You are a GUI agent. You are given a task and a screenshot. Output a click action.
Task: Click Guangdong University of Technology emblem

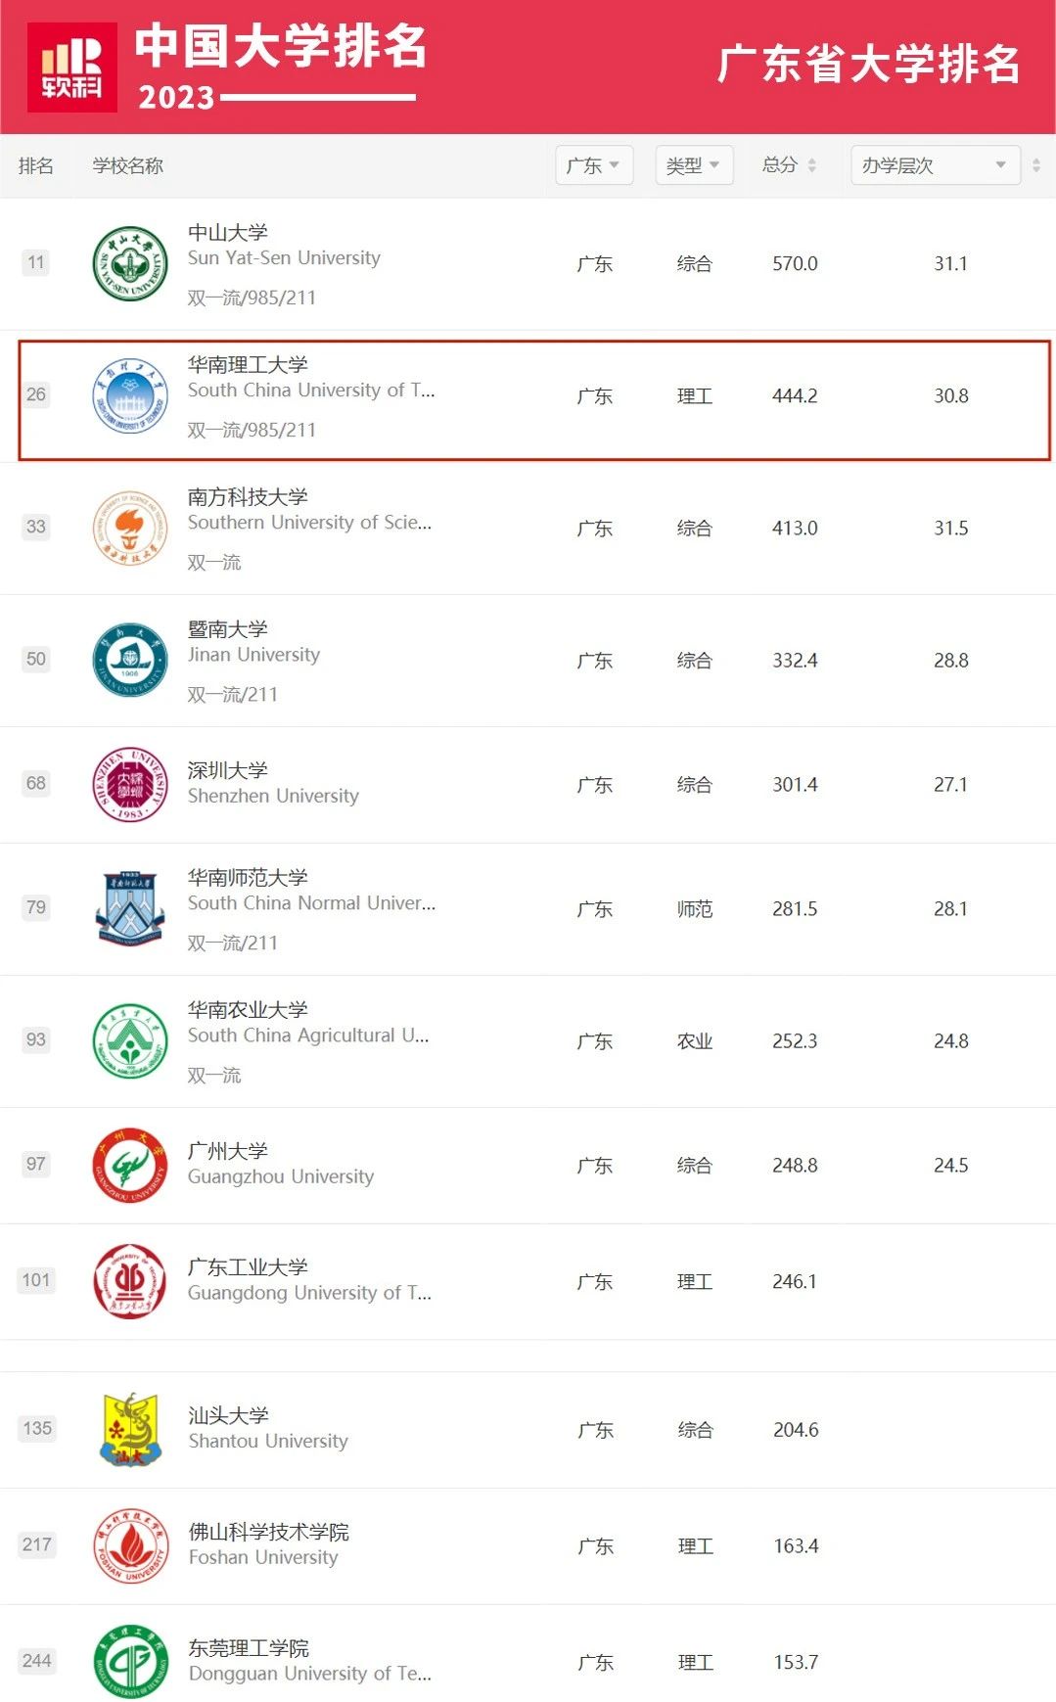130,1281
